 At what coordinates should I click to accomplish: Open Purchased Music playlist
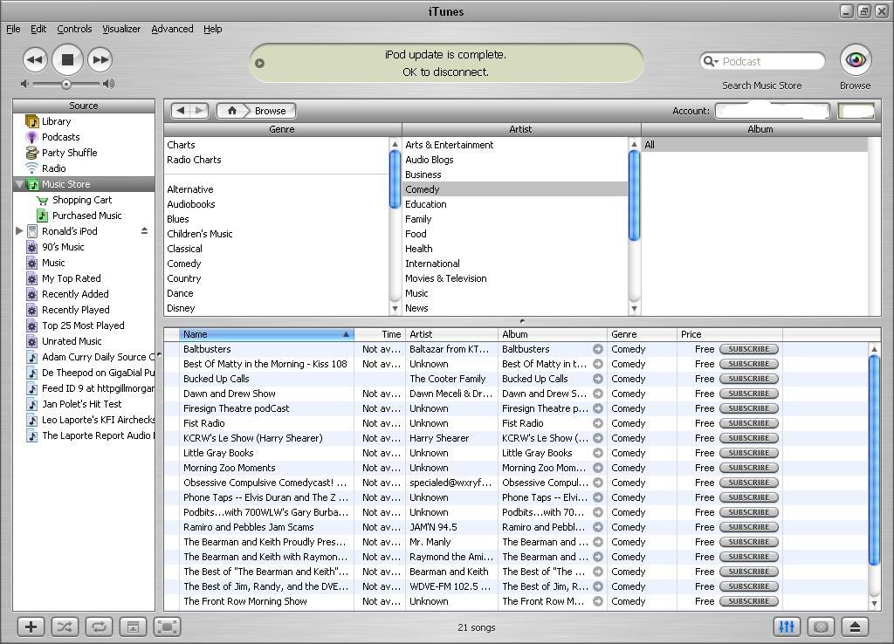(x=84, y=216)
